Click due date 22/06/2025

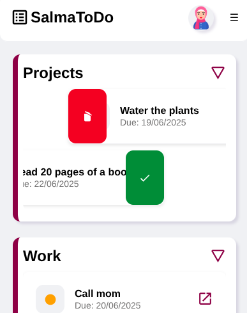click(51, 184)
